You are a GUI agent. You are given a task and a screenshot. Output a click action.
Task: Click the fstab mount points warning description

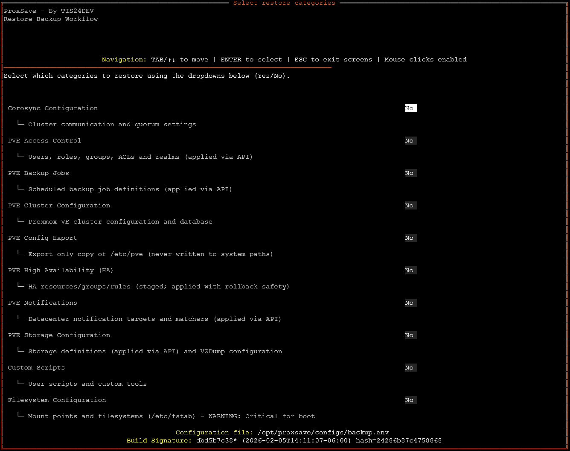[171, 416]
